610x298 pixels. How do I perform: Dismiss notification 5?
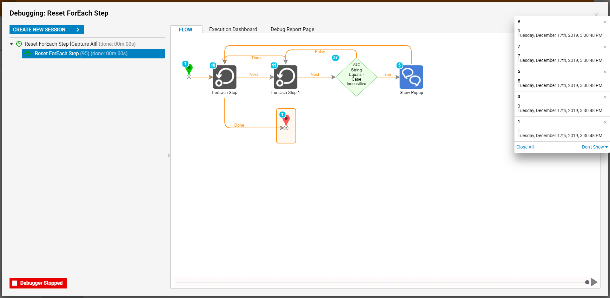[x=605, y=72]
